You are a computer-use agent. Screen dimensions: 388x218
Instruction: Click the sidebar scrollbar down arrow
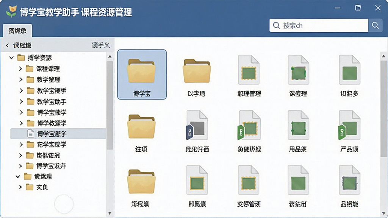pos(110,213)
